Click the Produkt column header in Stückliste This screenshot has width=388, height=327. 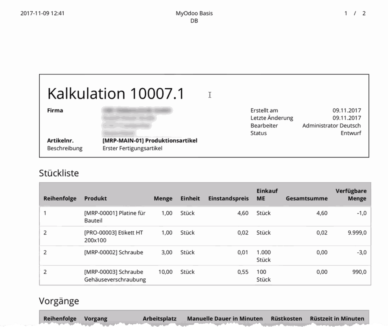point(96,199)
